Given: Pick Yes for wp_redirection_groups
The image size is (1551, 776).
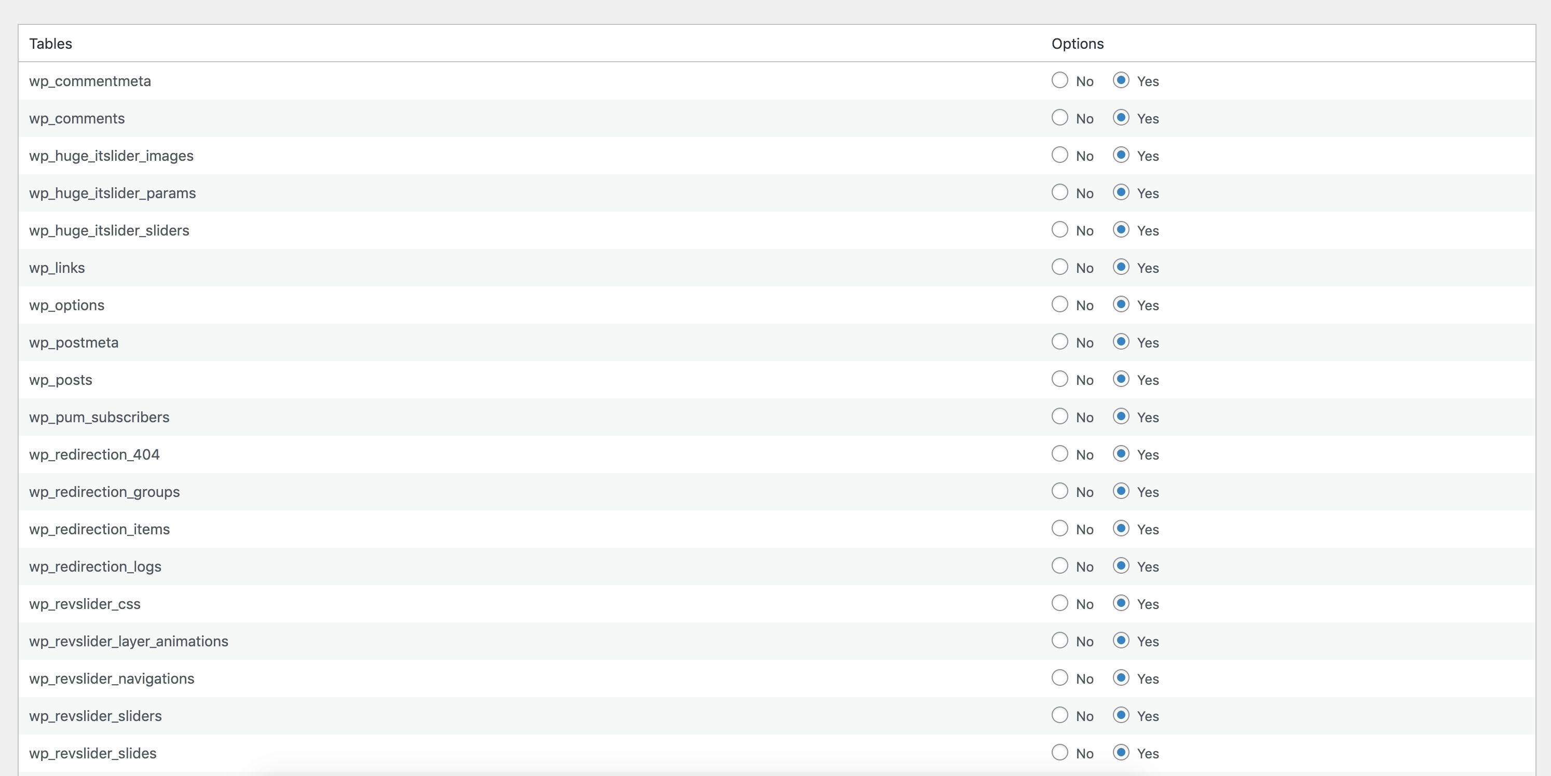Looking at the screenshot, I should click(1121, 490).
